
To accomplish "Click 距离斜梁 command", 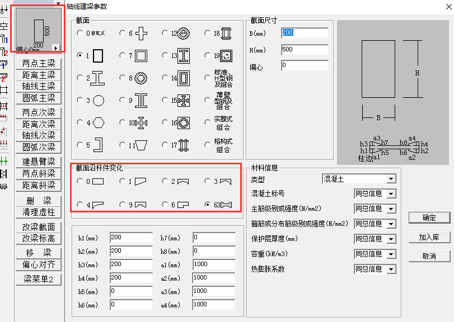I will point(39,185).
